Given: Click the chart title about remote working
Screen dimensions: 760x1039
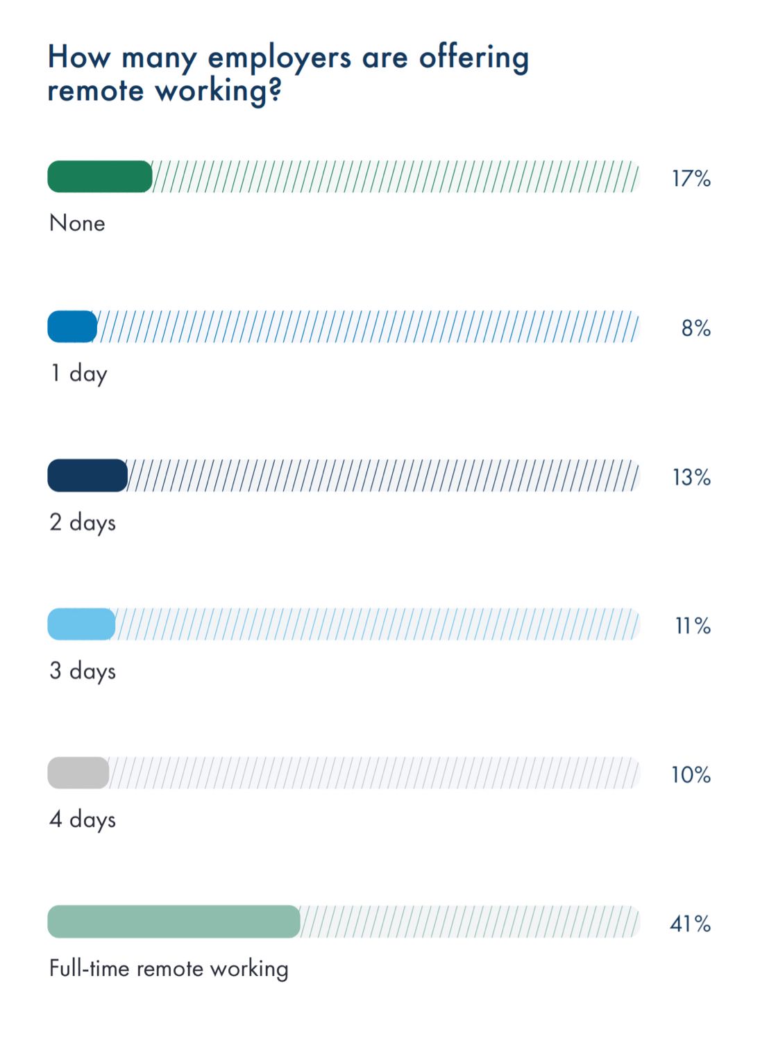Looking at the screenshot, I should (288, 74).
